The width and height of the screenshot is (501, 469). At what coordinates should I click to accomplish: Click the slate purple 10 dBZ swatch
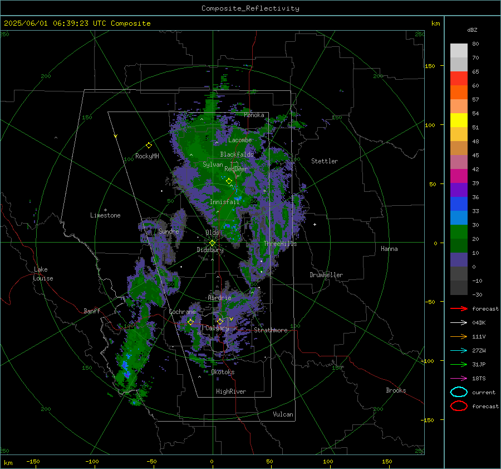(459, 259)
